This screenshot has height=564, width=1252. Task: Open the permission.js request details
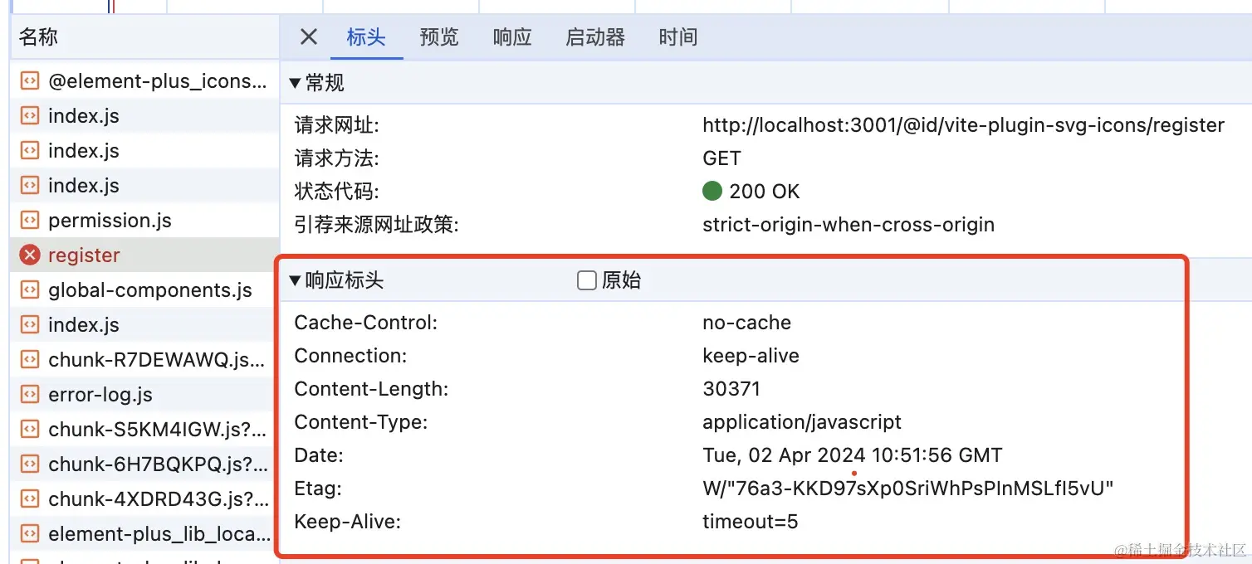click(110, 220)
